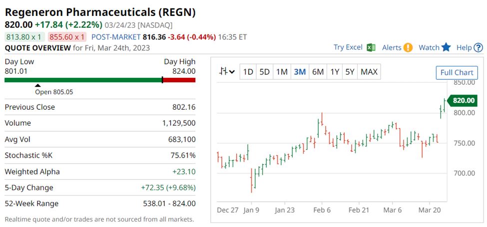Click the Watch link text

point(429,47)
